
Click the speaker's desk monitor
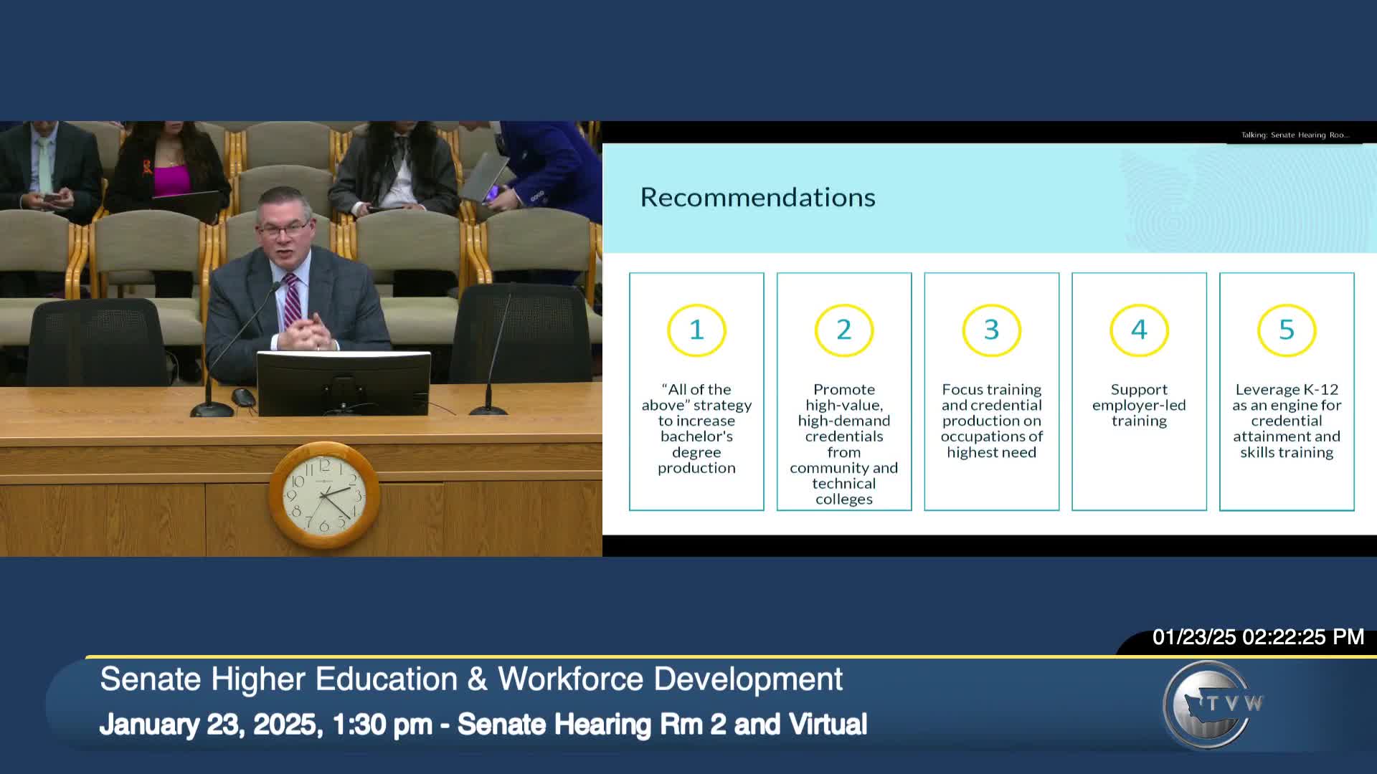(x=344, y=383)
